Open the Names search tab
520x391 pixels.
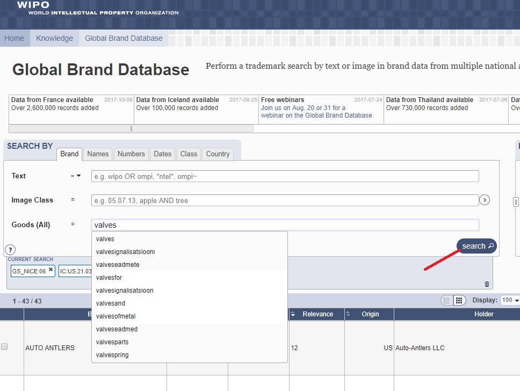[x=98, y=154]
